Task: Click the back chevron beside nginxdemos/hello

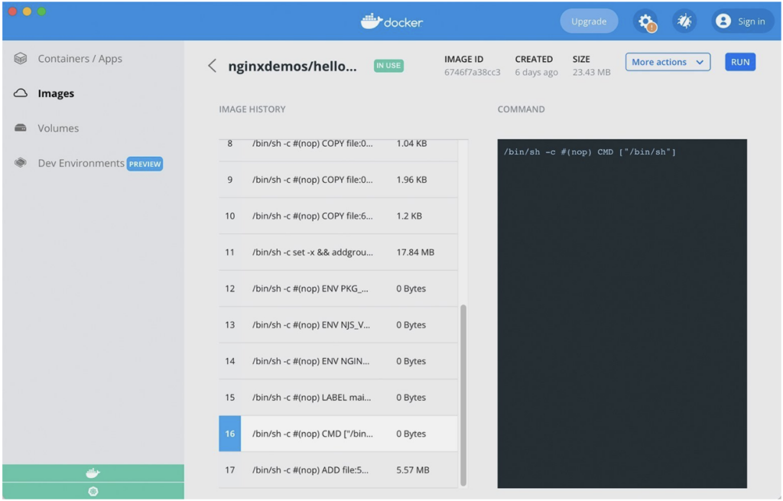Action: click(x=212, y=65)
